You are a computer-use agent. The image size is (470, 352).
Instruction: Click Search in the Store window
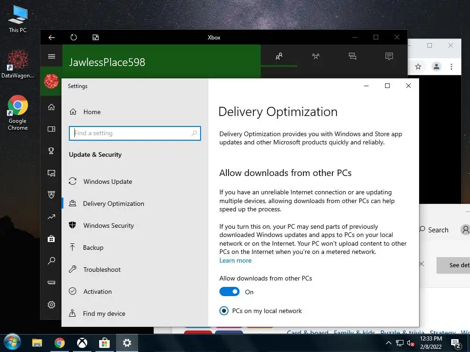[x=434, y=230]
